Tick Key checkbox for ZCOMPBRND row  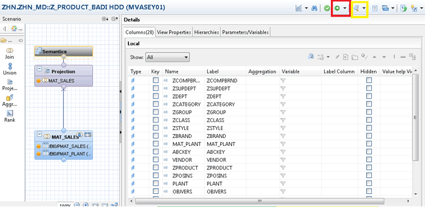(x=156, y=80)
